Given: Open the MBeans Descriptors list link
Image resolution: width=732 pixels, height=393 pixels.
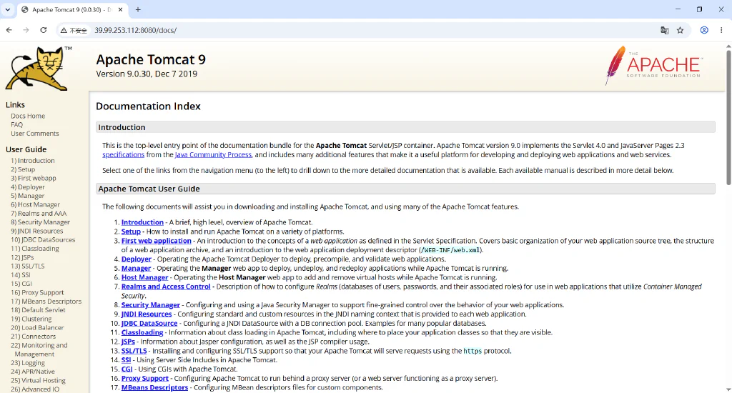Looking at the screenshot, I should coord(154,387).
